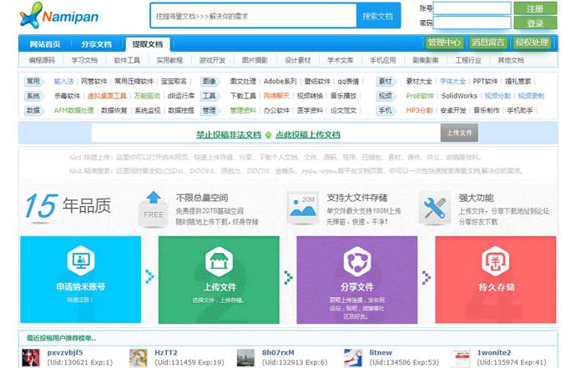Open the 点此投稿上传文档 link
Viewport: 576px width, 368px height.
(x=307, y=134)
